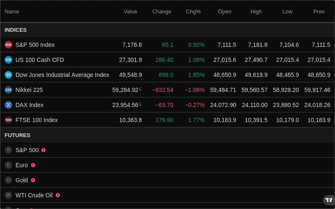Select the Nikkei 225 value 59,284.92

tap(125, 90)
